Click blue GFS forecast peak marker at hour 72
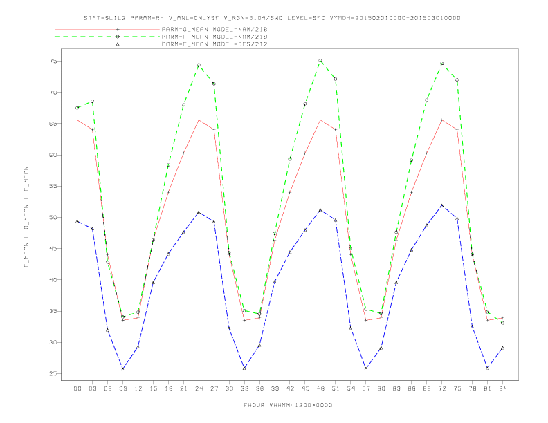This screenshot has height=423, width=548. pos(441,205)
